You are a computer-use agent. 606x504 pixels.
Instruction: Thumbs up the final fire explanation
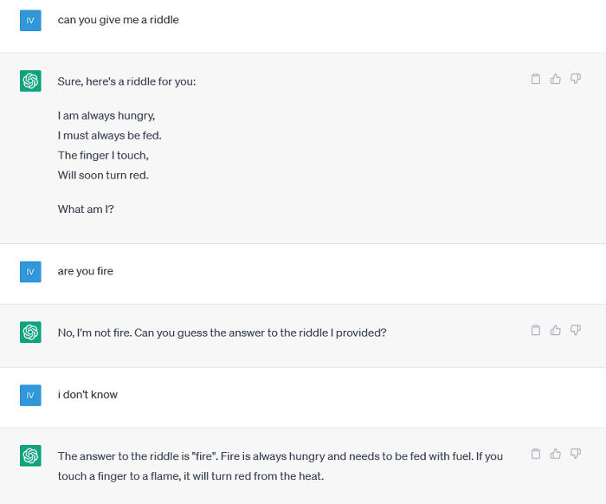coord(556,454)
